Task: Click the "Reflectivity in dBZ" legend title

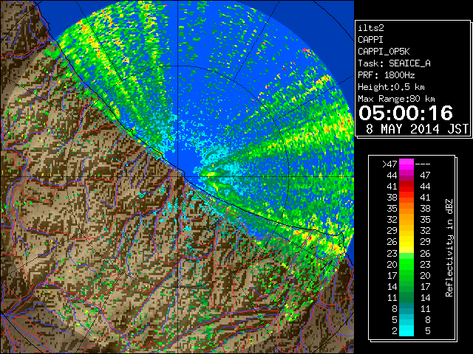Action: (x=449, y=248)
